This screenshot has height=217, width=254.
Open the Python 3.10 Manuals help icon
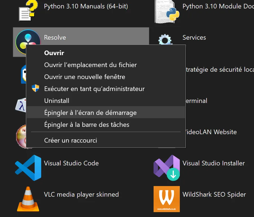[28, 10]
